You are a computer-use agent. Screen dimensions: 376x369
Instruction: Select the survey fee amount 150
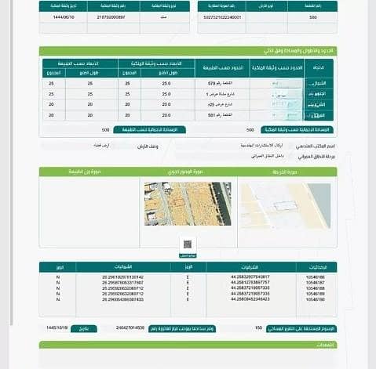click(x=258, y=327)
